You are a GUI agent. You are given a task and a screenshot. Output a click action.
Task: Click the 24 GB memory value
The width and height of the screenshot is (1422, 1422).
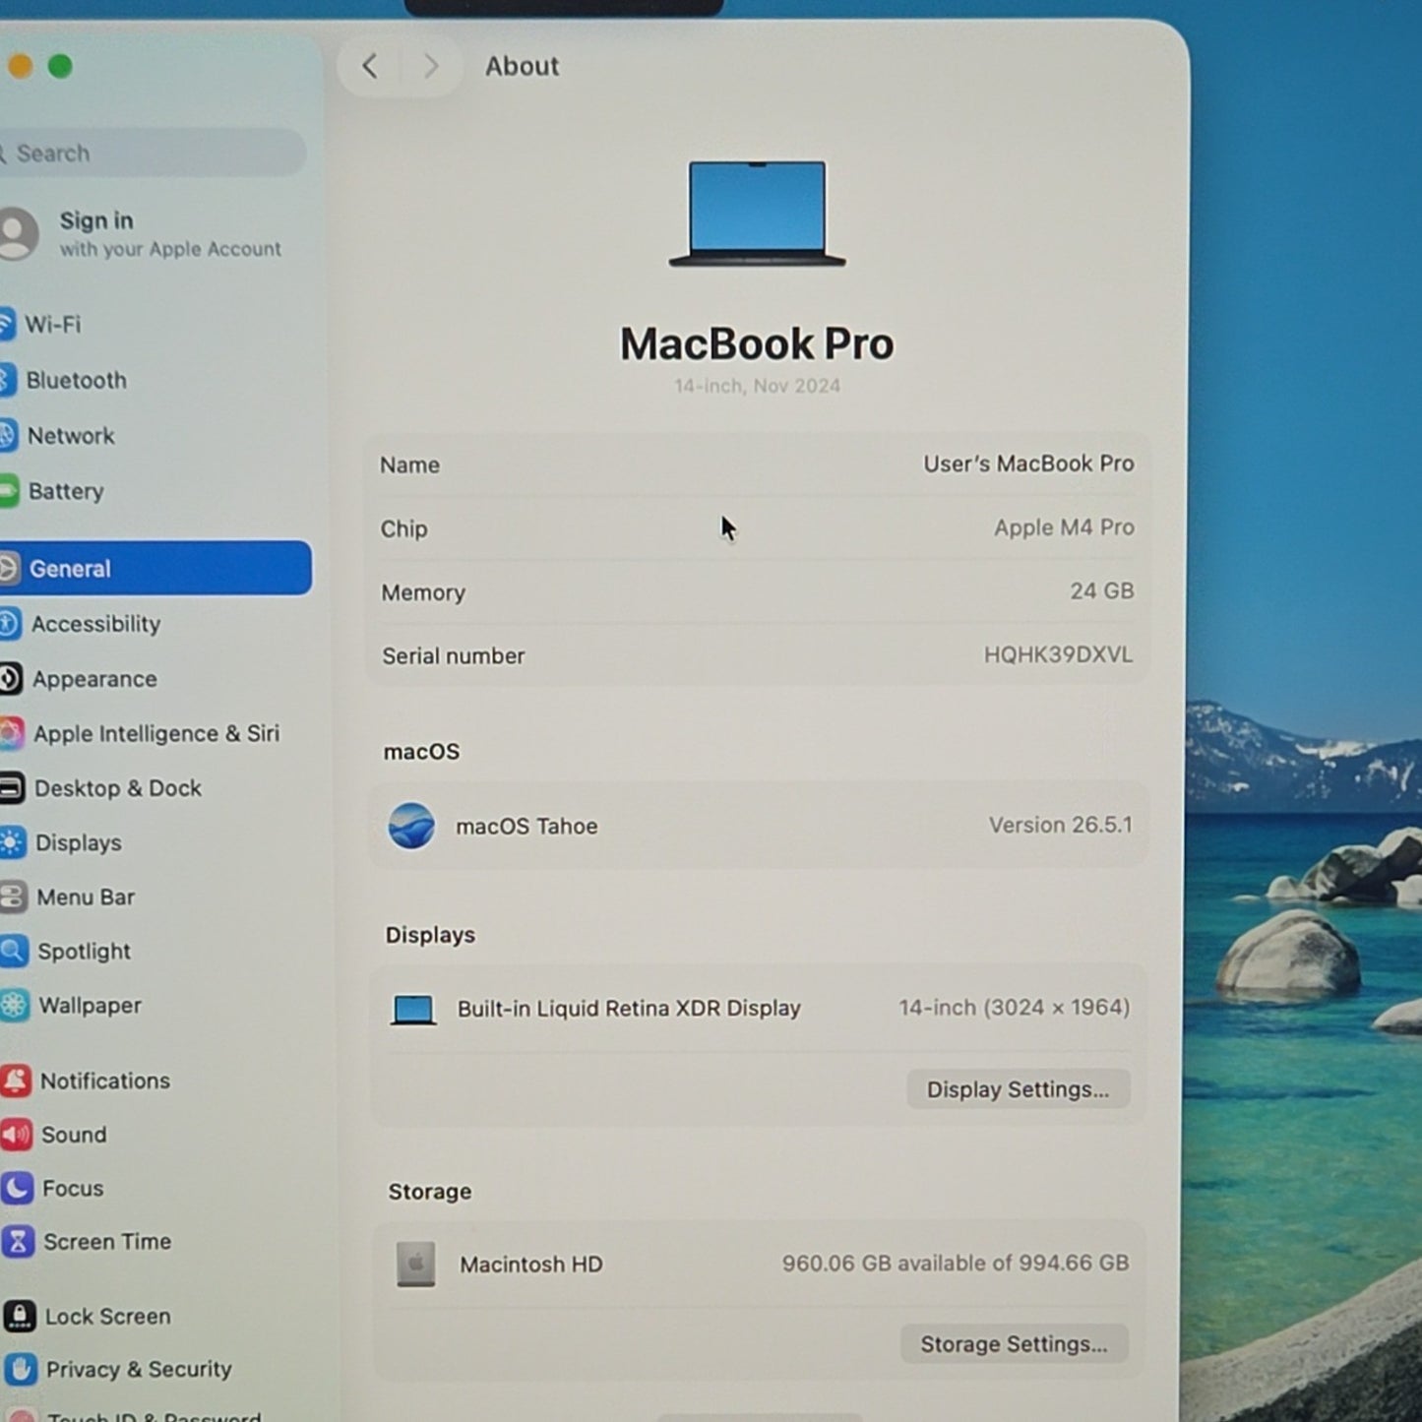tap(1102, 590)
